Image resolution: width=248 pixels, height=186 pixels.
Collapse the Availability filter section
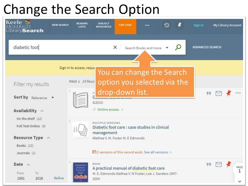pyautogui.click(x=41, y=111)
